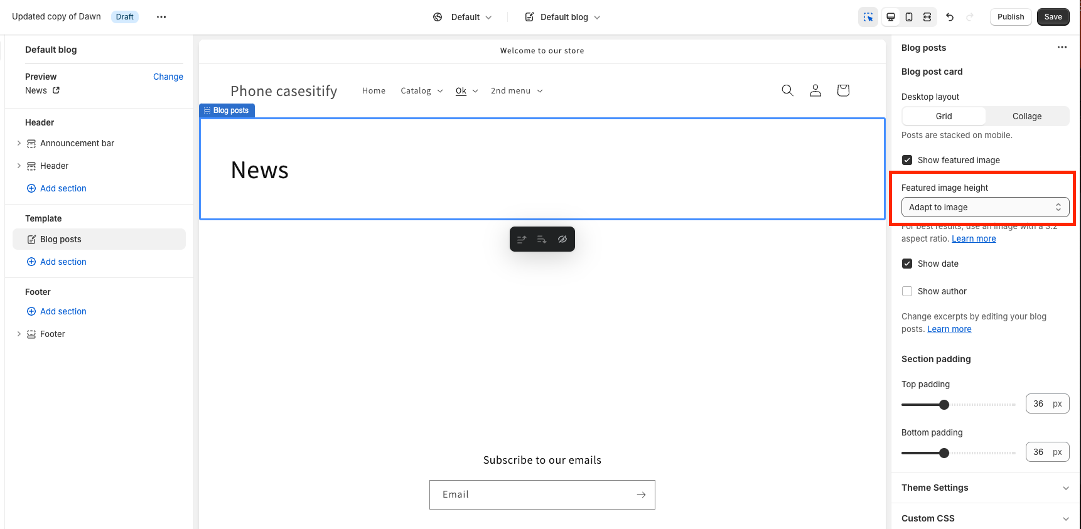Screen dimensions: 1081x529
Task: Toggle the section inspector tool
Action: point(868,17)
